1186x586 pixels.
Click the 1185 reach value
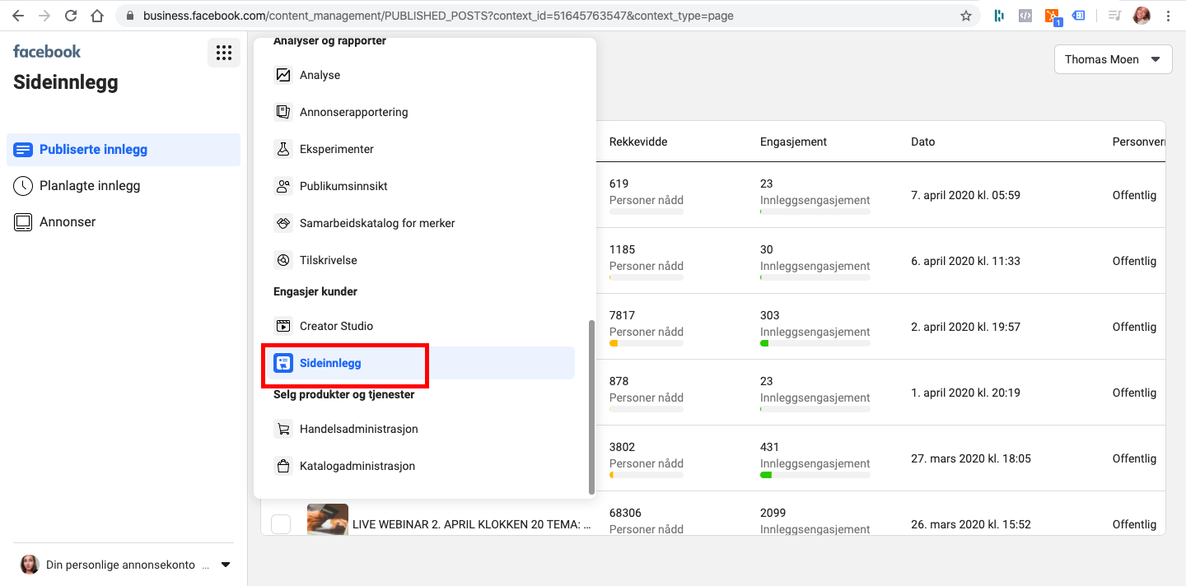click(622, 249)
